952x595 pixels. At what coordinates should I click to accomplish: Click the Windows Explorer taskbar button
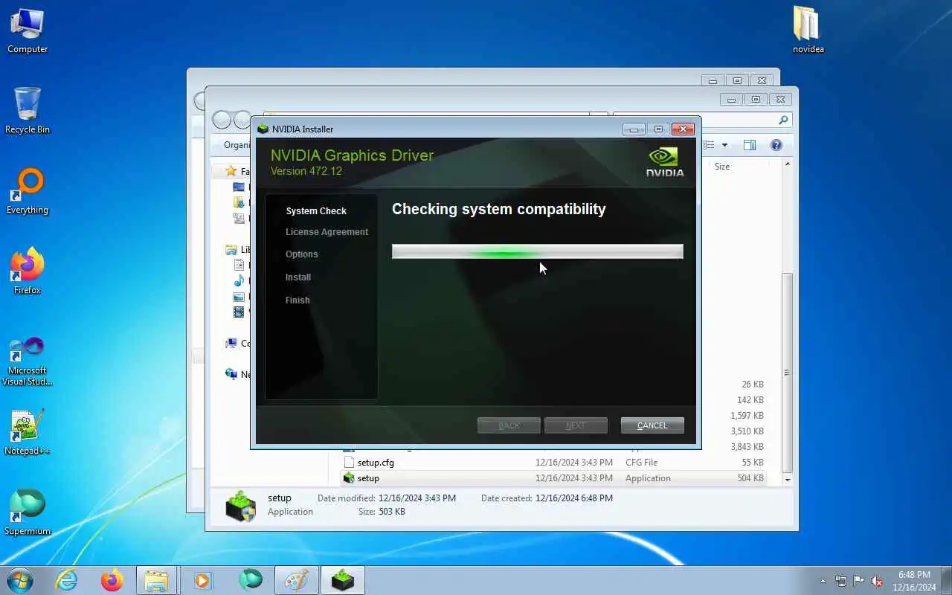(157, 580)
